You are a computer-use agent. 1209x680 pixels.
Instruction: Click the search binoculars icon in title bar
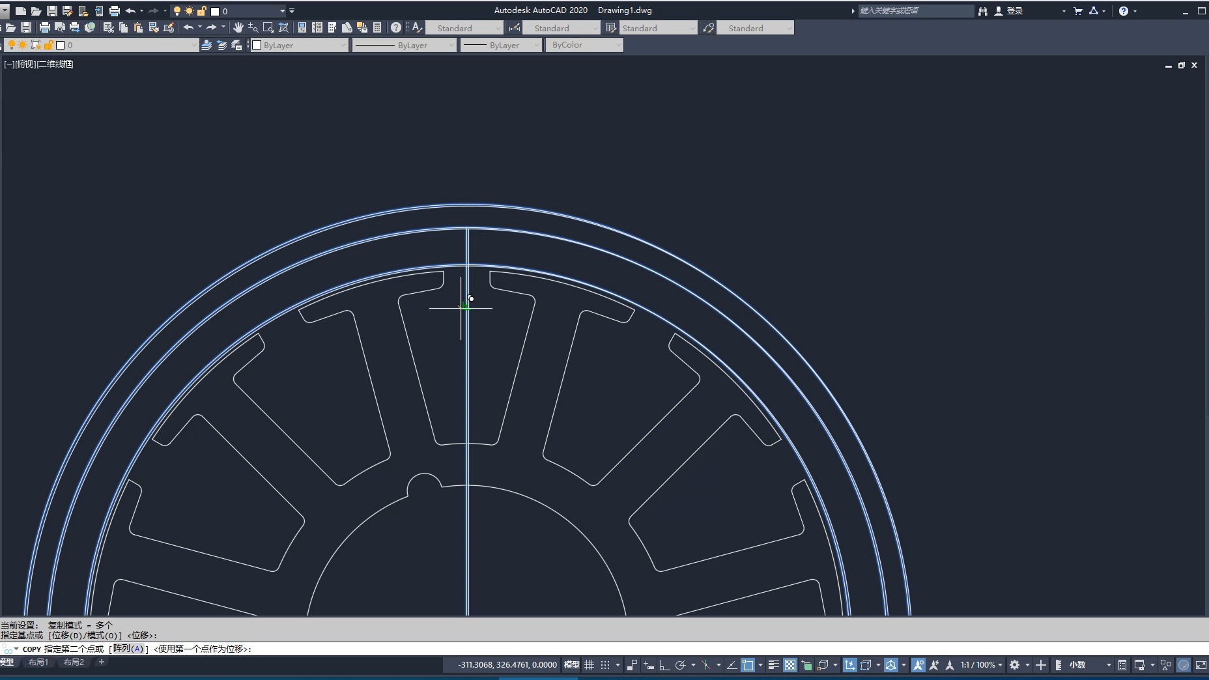tap(983, 11)
